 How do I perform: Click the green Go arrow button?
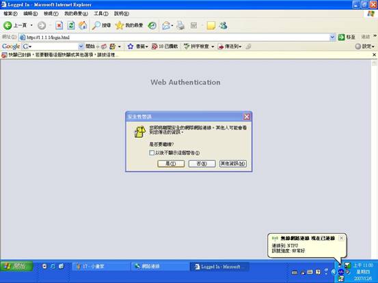point(341,37)
